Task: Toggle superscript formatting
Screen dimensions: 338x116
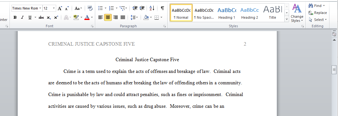Action: coord(56,17)
